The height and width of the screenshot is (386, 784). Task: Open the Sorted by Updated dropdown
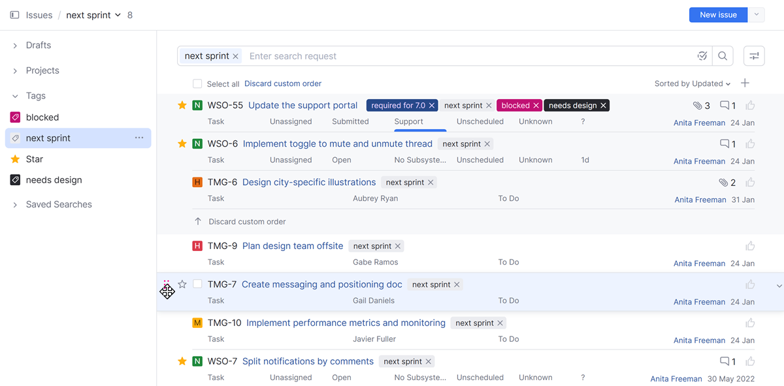click(x=693, y=83)
